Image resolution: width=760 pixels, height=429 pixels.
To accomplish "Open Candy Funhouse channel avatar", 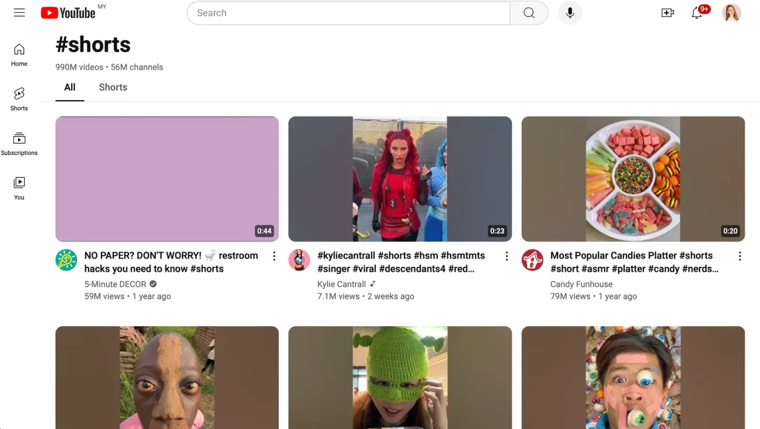I will [532, 260].
